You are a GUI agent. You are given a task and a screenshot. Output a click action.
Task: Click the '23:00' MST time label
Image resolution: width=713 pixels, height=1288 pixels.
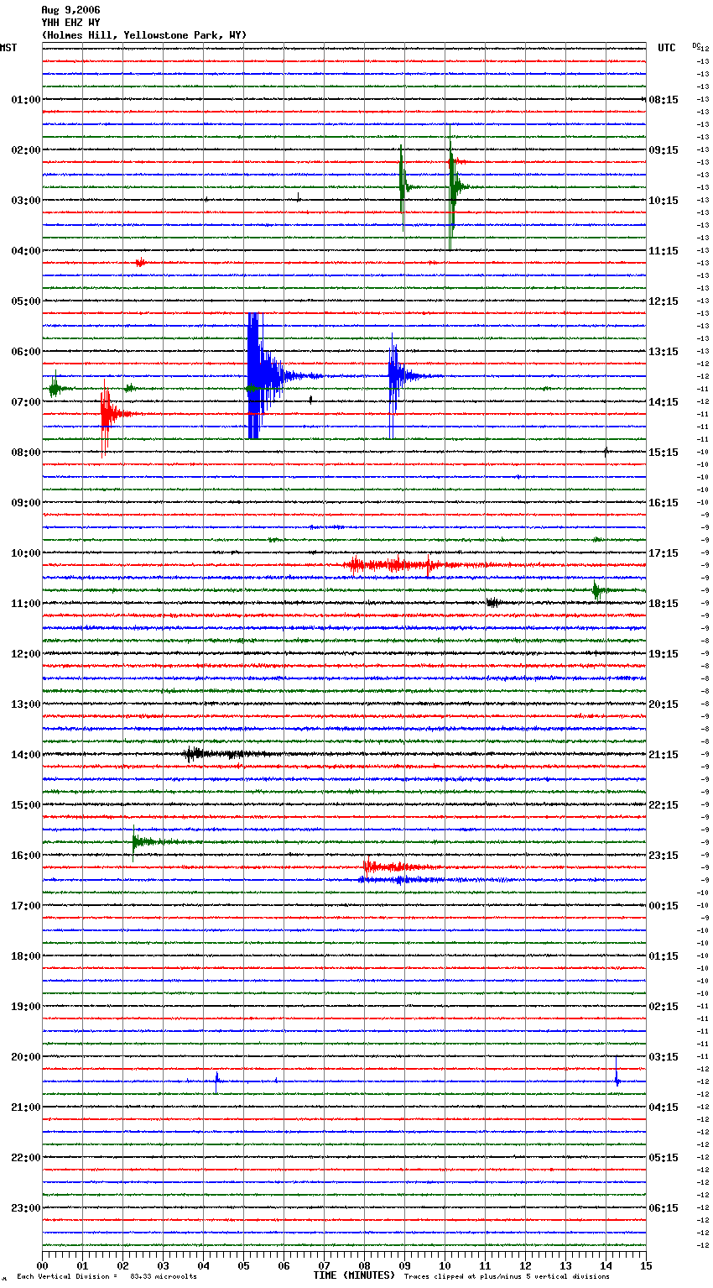coord(25,1207)
